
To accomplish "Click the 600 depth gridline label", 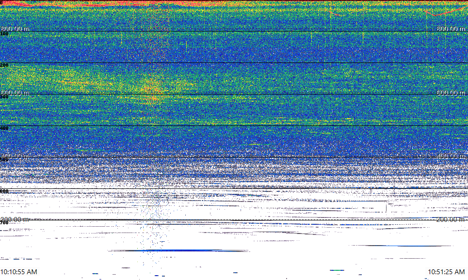I will point(4,191).
